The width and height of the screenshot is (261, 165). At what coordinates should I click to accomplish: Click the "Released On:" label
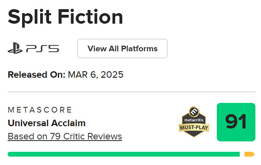coord(37,74)
